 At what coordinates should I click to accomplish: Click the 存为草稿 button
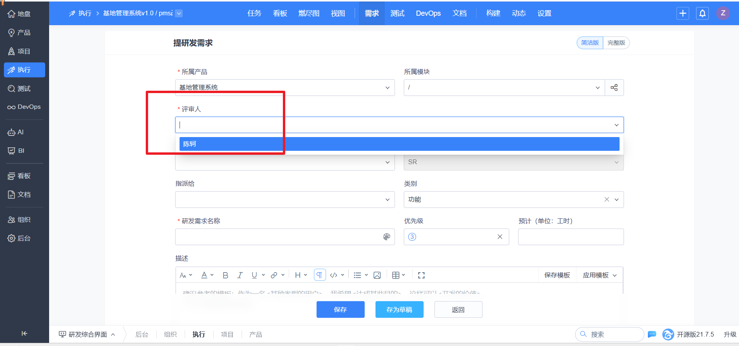click(x=399, y=309)
